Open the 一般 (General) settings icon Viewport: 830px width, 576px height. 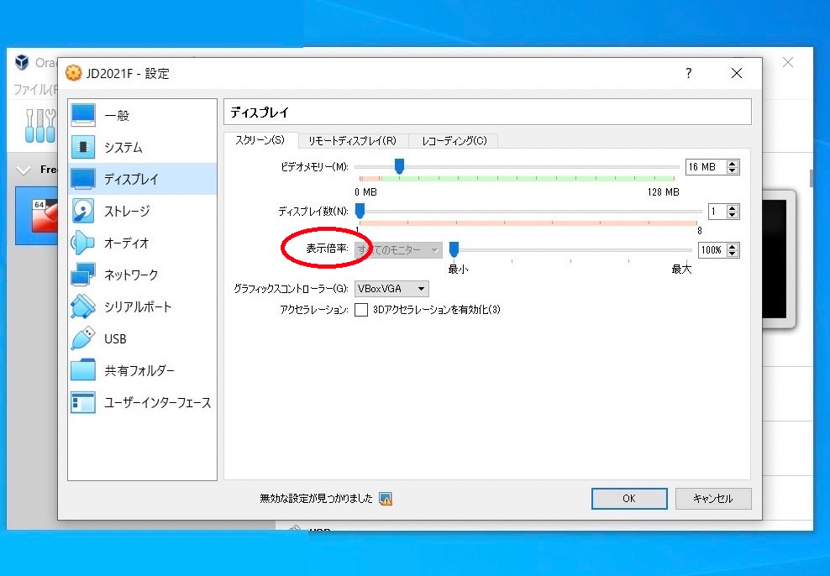[84, 115]
